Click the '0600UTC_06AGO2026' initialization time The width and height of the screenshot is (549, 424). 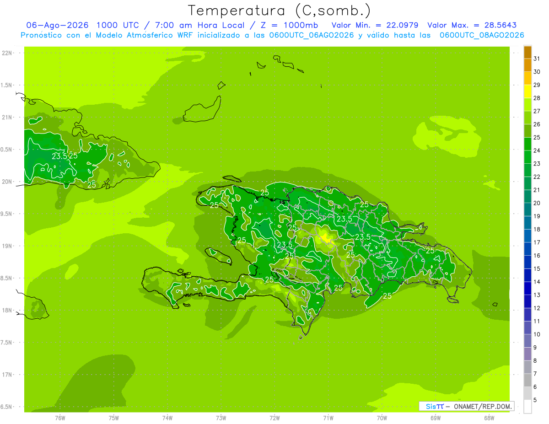click(x=312, y=35)
